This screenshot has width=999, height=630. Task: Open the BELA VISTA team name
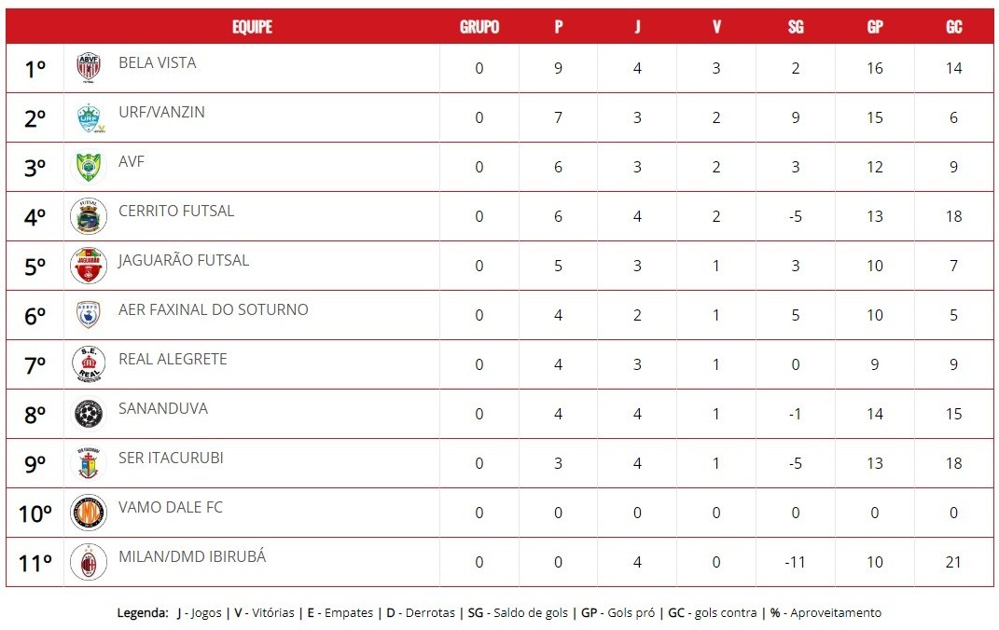tap(158, 62)
